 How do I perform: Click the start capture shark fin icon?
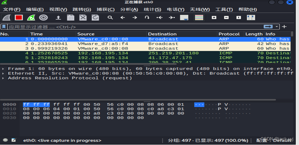click(x=7, y=18)
